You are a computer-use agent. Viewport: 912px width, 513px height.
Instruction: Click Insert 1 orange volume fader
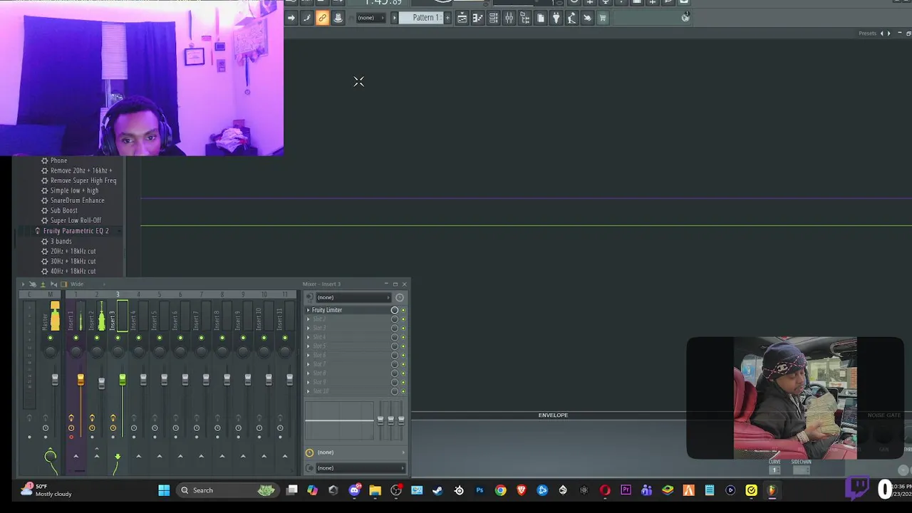pos(81,380)
